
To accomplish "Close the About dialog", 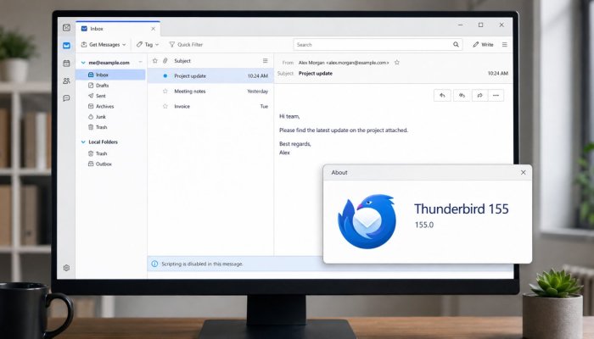I will [524, 173].
